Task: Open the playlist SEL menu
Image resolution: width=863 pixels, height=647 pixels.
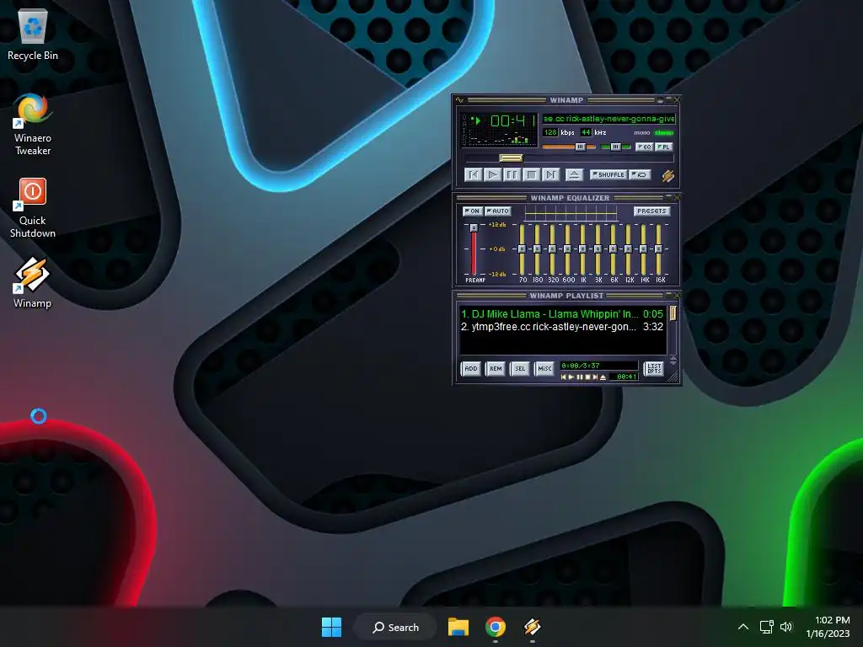Action: point(520,369)
